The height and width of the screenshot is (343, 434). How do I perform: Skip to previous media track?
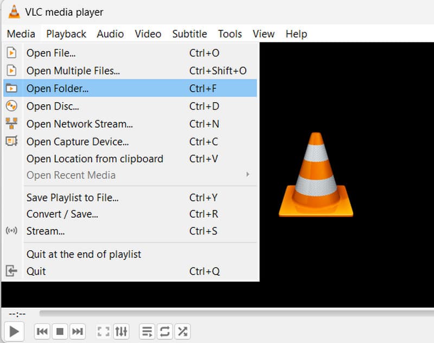coord(42,331)
